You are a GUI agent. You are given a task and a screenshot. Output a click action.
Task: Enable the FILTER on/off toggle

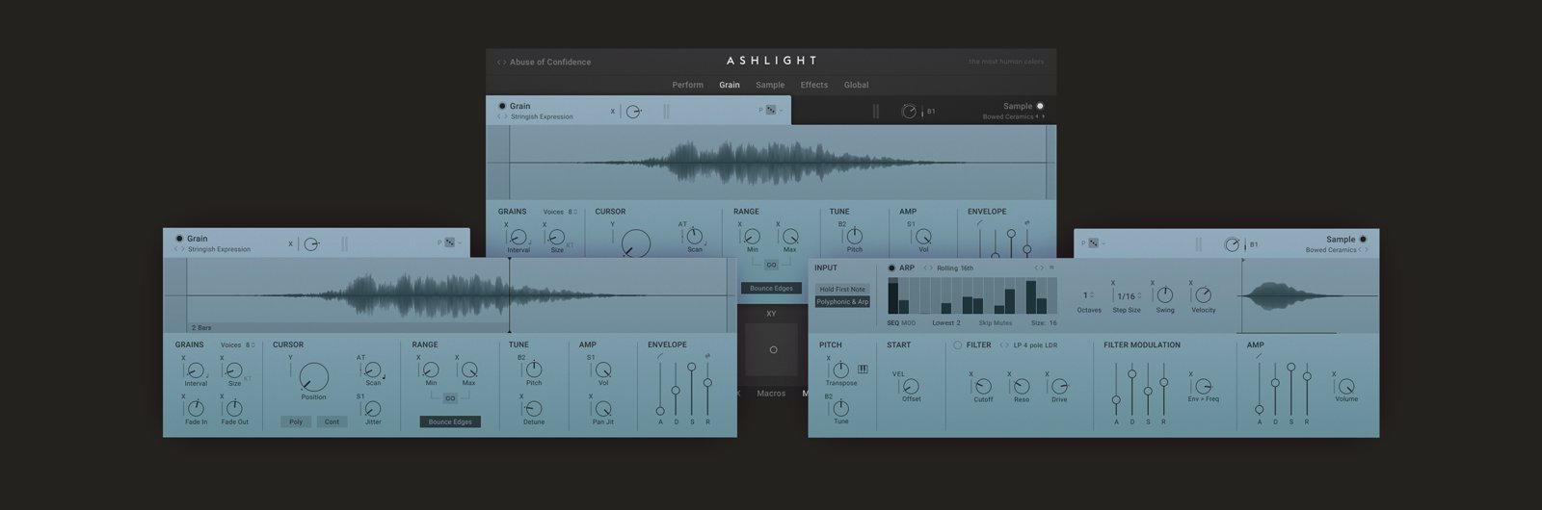(957, 345)
